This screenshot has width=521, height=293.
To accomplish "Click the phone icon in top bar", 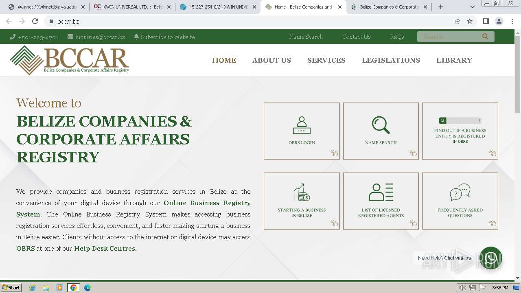I will (13, 37).
